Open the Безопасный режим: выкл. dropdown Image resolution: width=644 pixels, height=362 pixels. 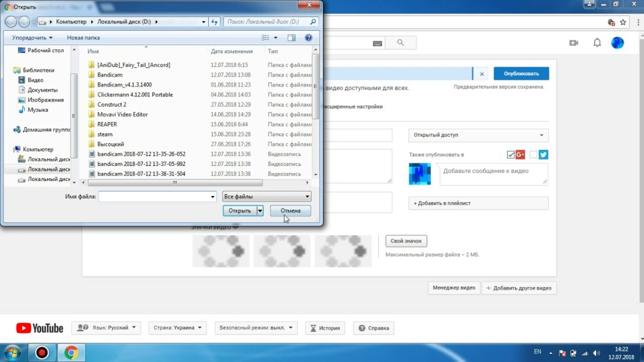(x=256, y=328)
